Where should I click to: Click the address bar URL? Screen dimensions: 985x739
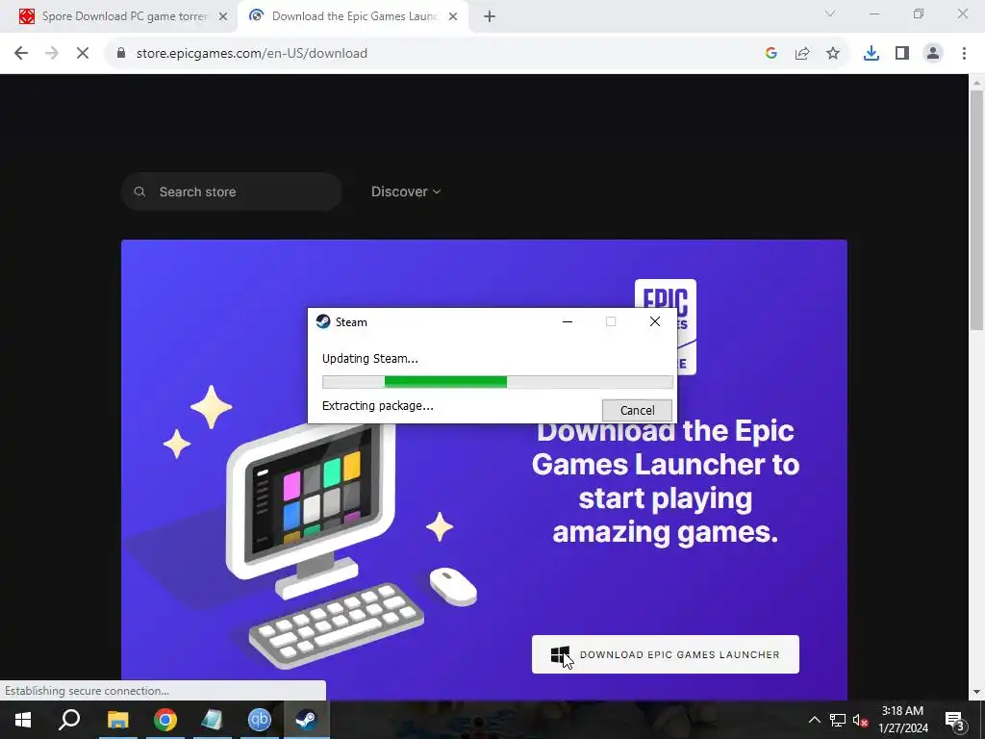tap(252, 54)
